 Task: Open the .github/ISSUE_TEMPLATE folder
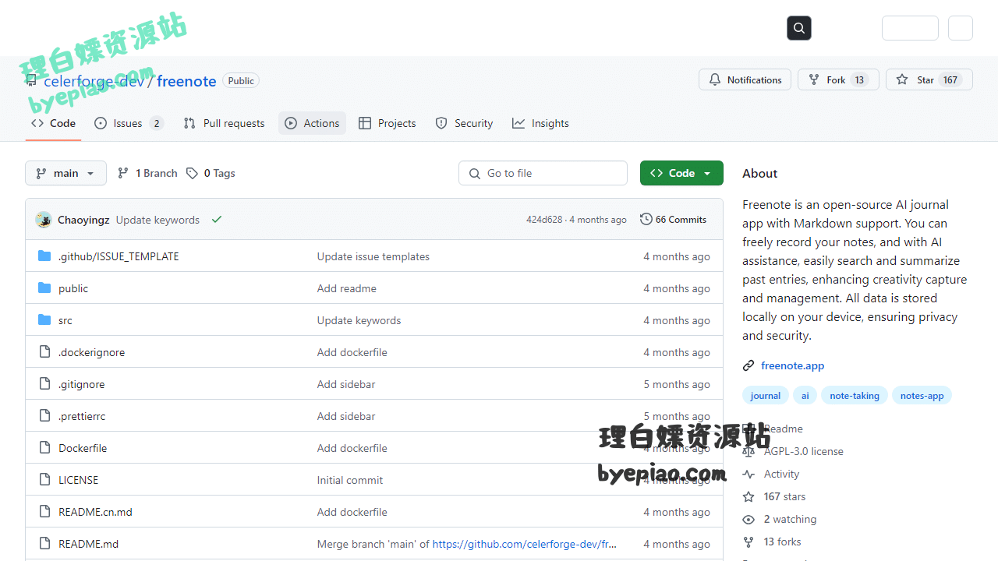click(x=119, y=256)
